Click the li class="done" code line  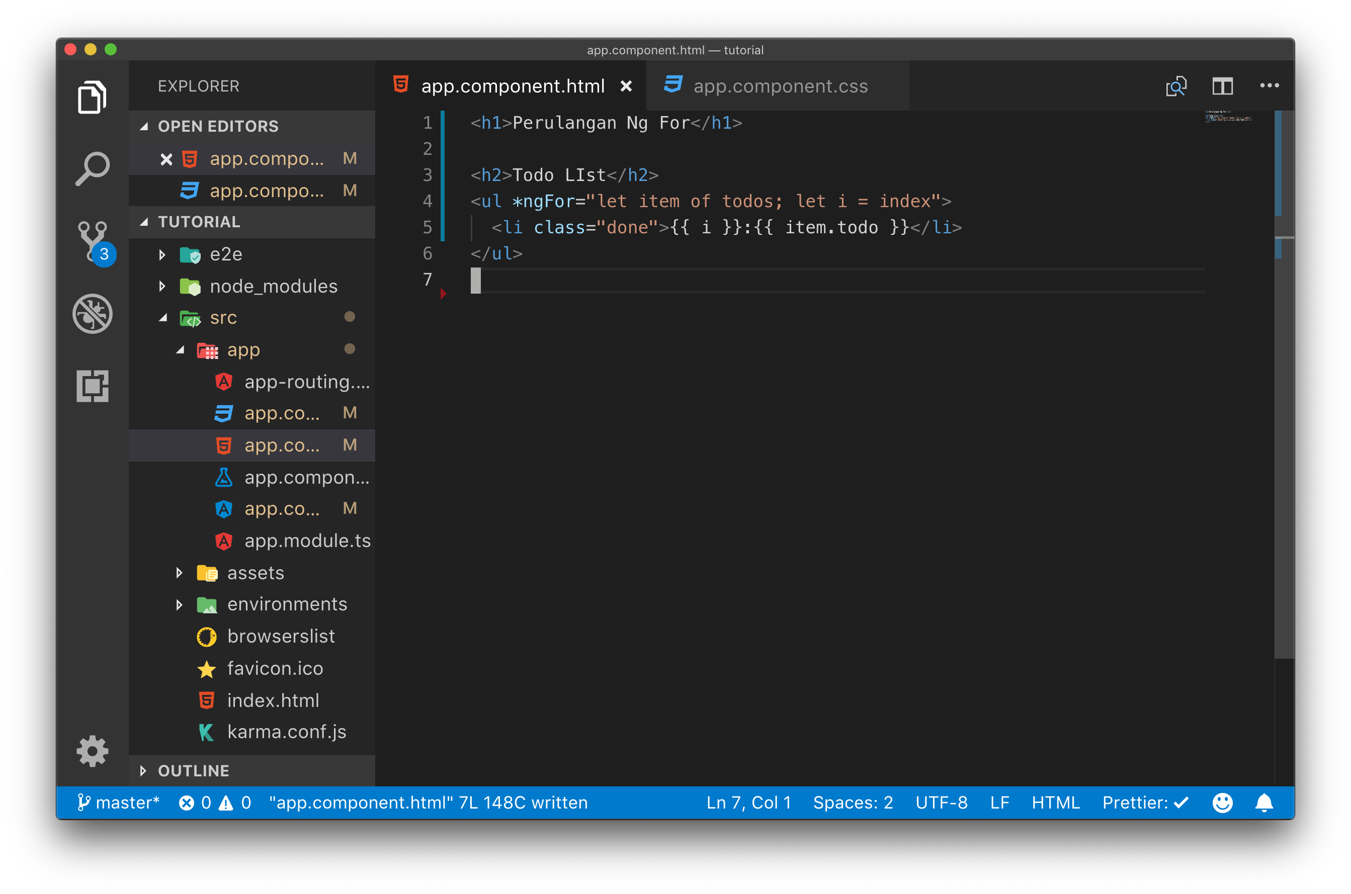(x=726, y=227)
